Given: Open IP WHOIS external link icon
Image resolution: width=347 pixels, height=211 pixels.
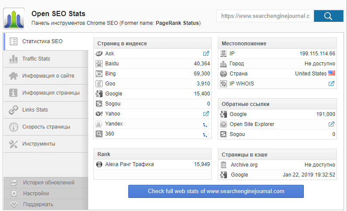Looking at the screenshot, I should tap(331, 84).
